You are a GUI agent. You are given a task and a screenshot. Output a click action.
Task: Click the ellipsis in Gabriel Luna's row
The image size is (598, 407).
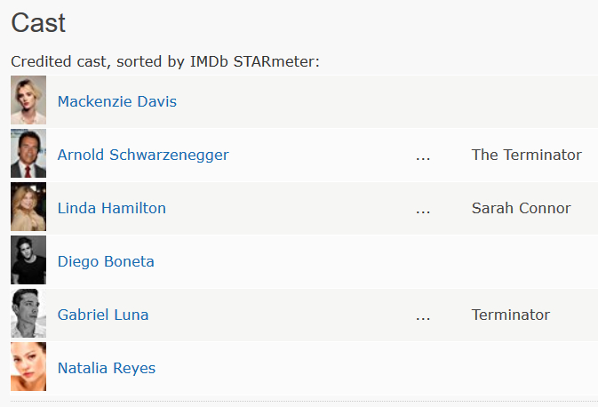pos(423,316)
